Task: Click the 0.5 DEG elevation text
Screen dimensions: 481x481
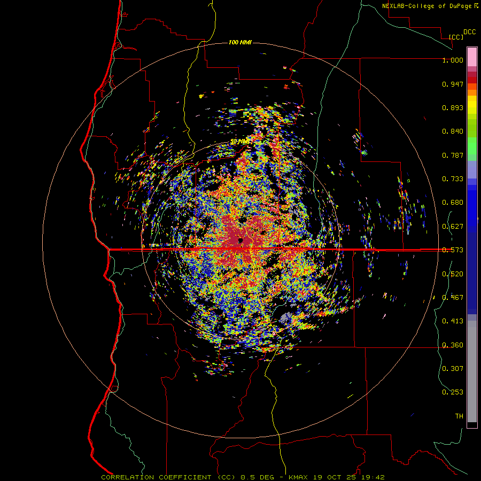Action: (x=258, y=477)
